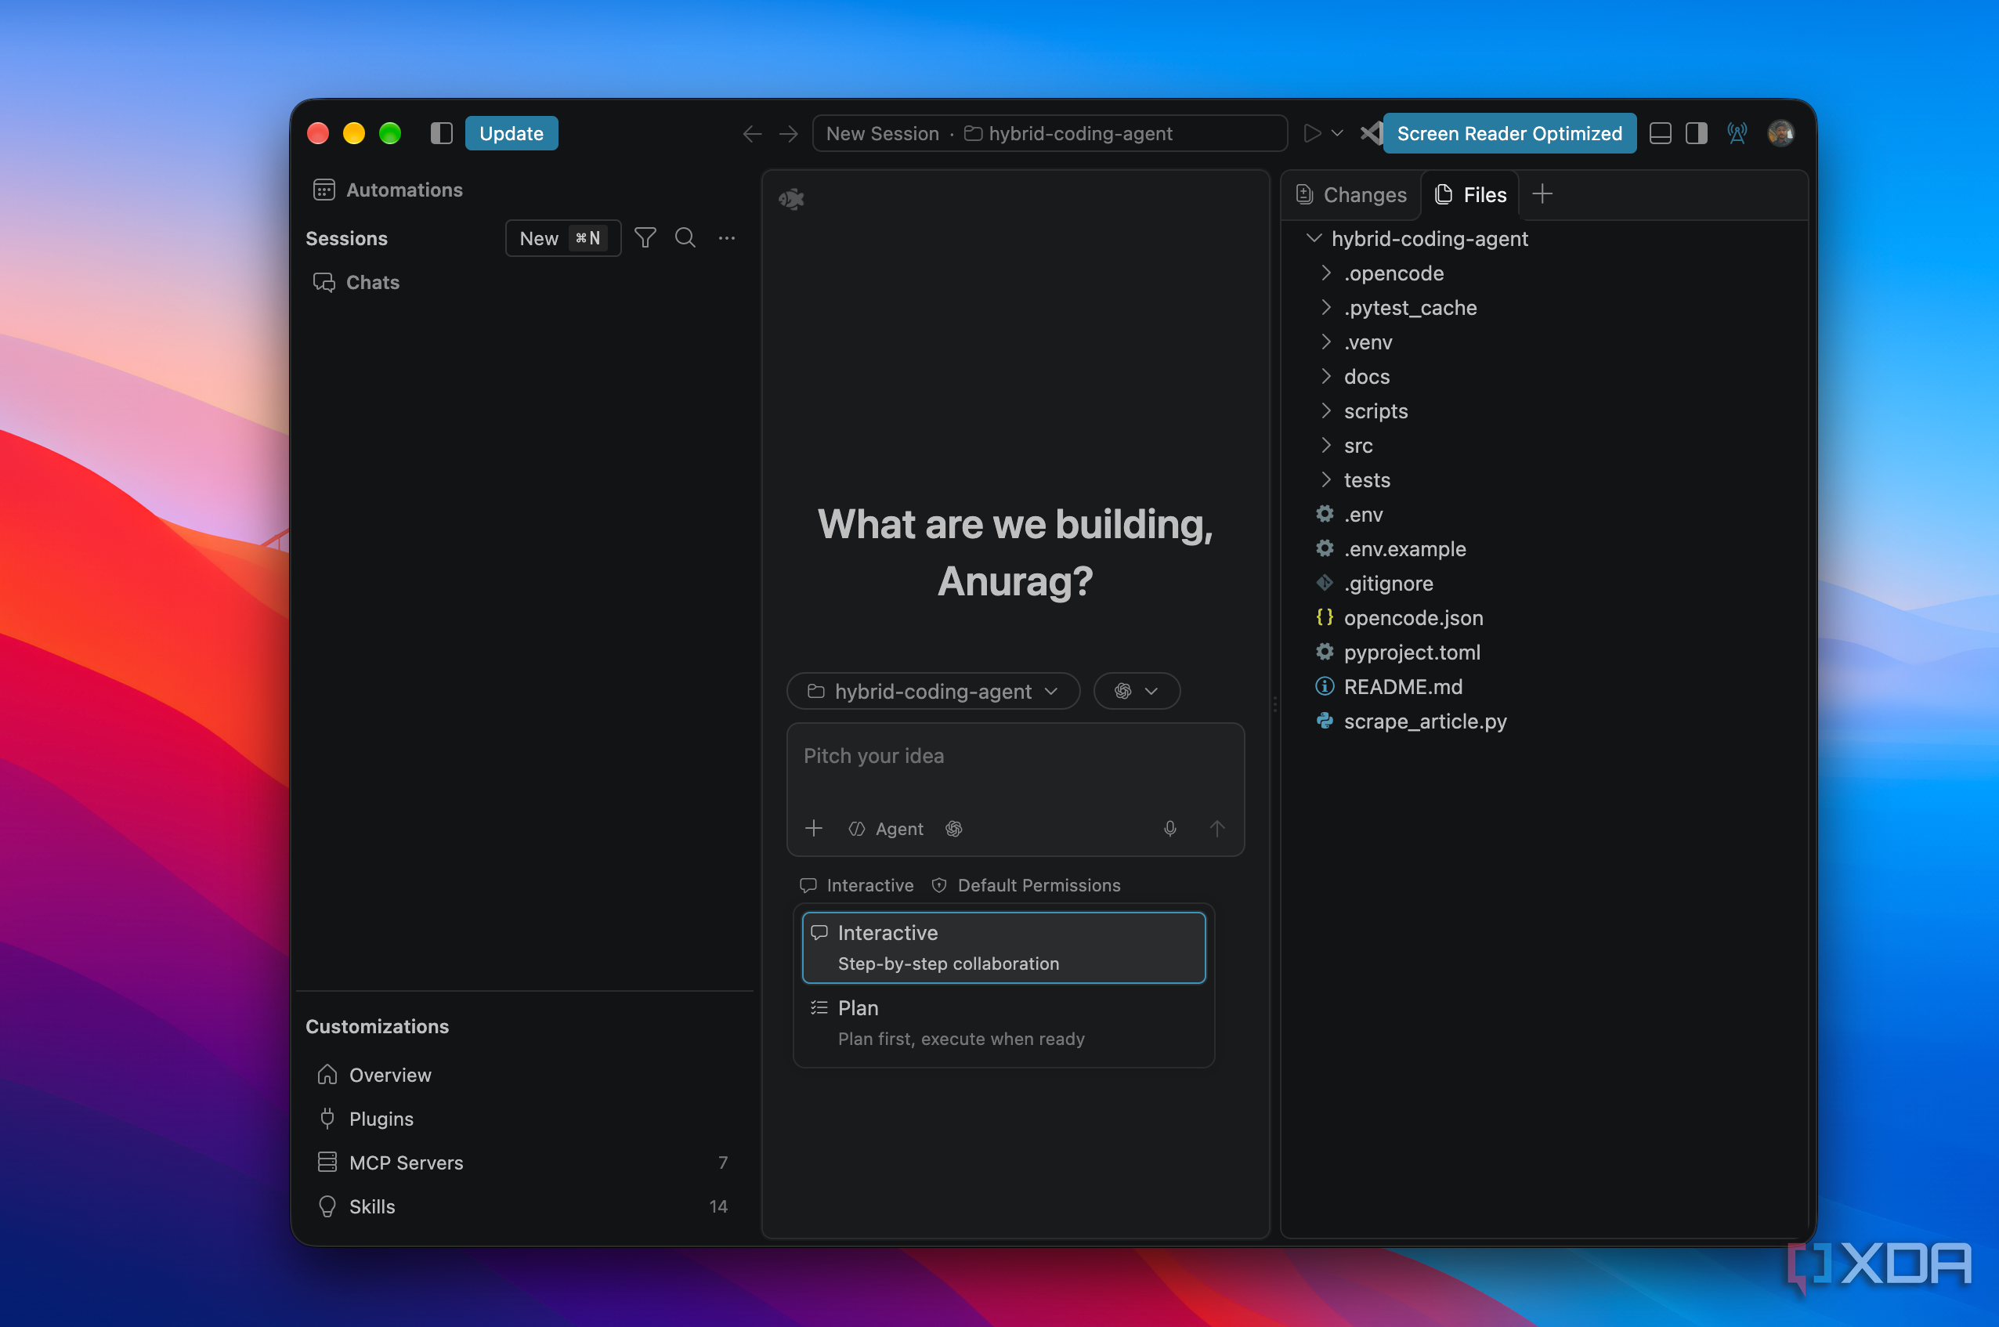
Task: Click the VS Code logo icon
Action: pos(1371,134)
